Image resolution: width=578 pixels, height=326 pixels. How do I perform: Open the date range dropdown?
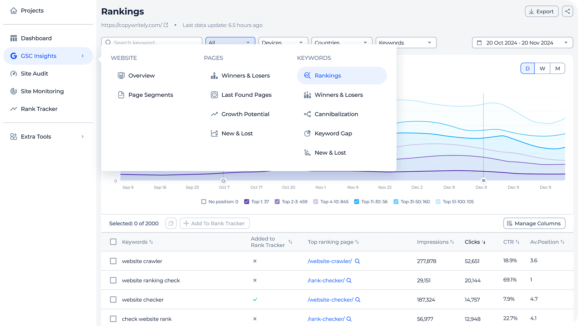coord(522,43)
